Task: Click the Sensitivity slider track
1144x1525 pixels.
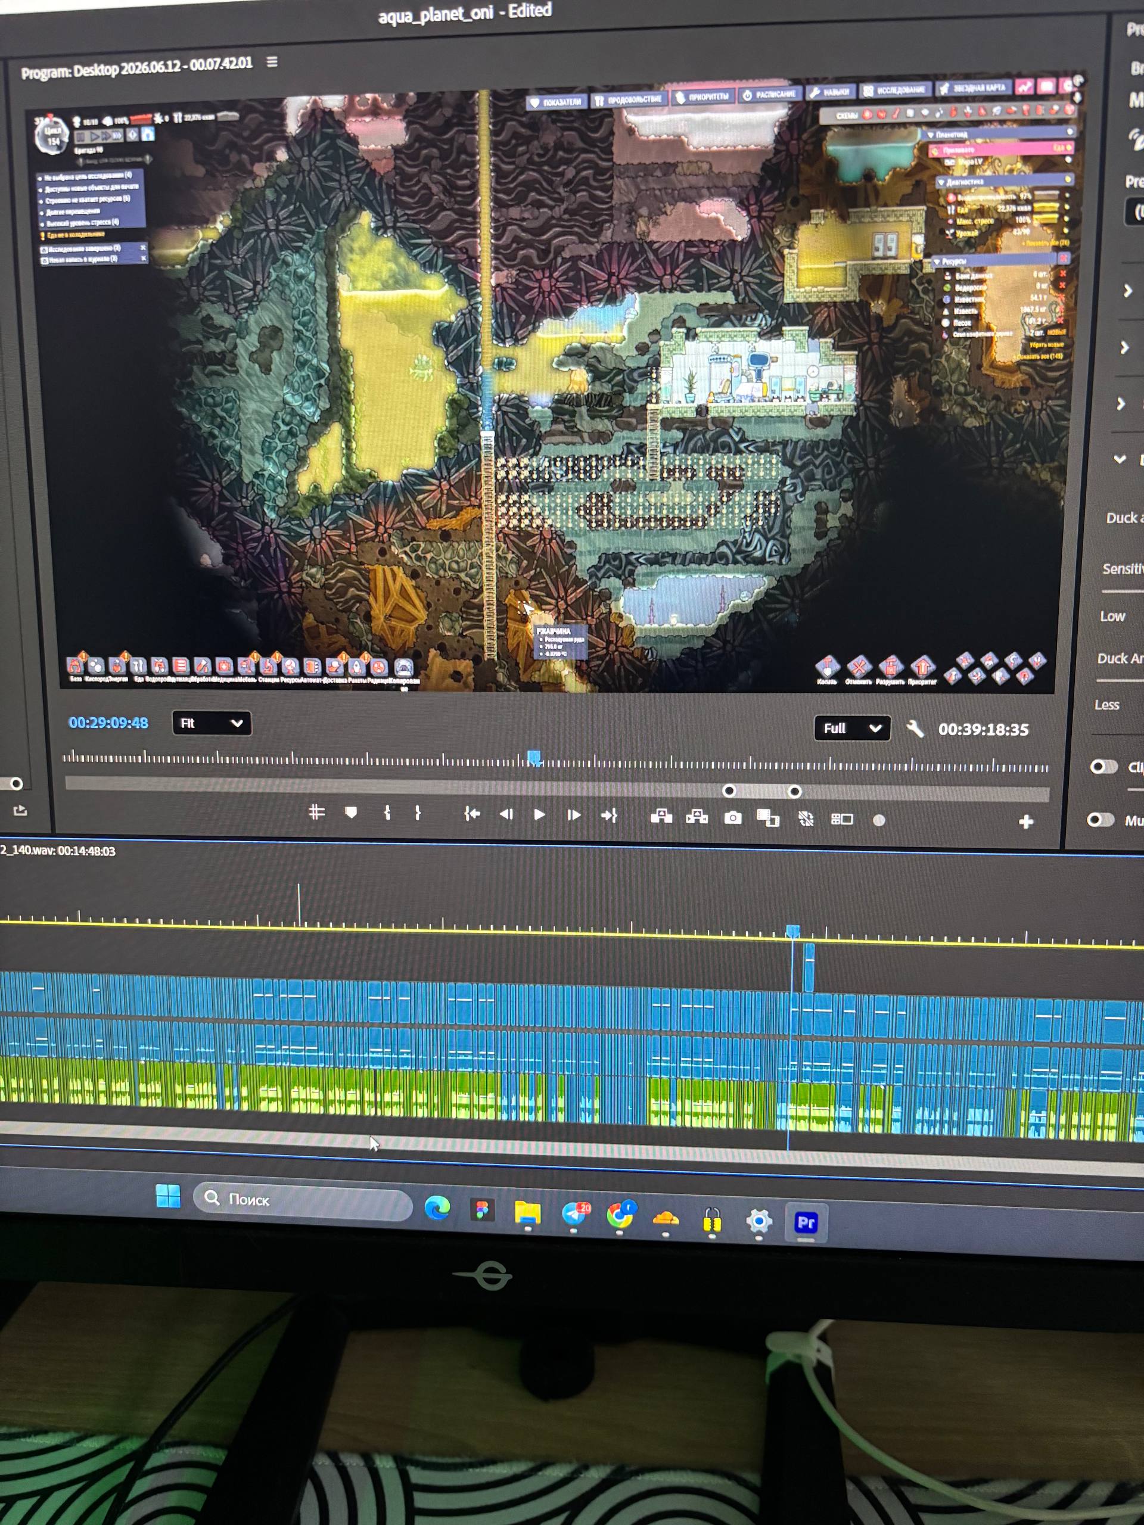Action: (x=1123, y=592)
